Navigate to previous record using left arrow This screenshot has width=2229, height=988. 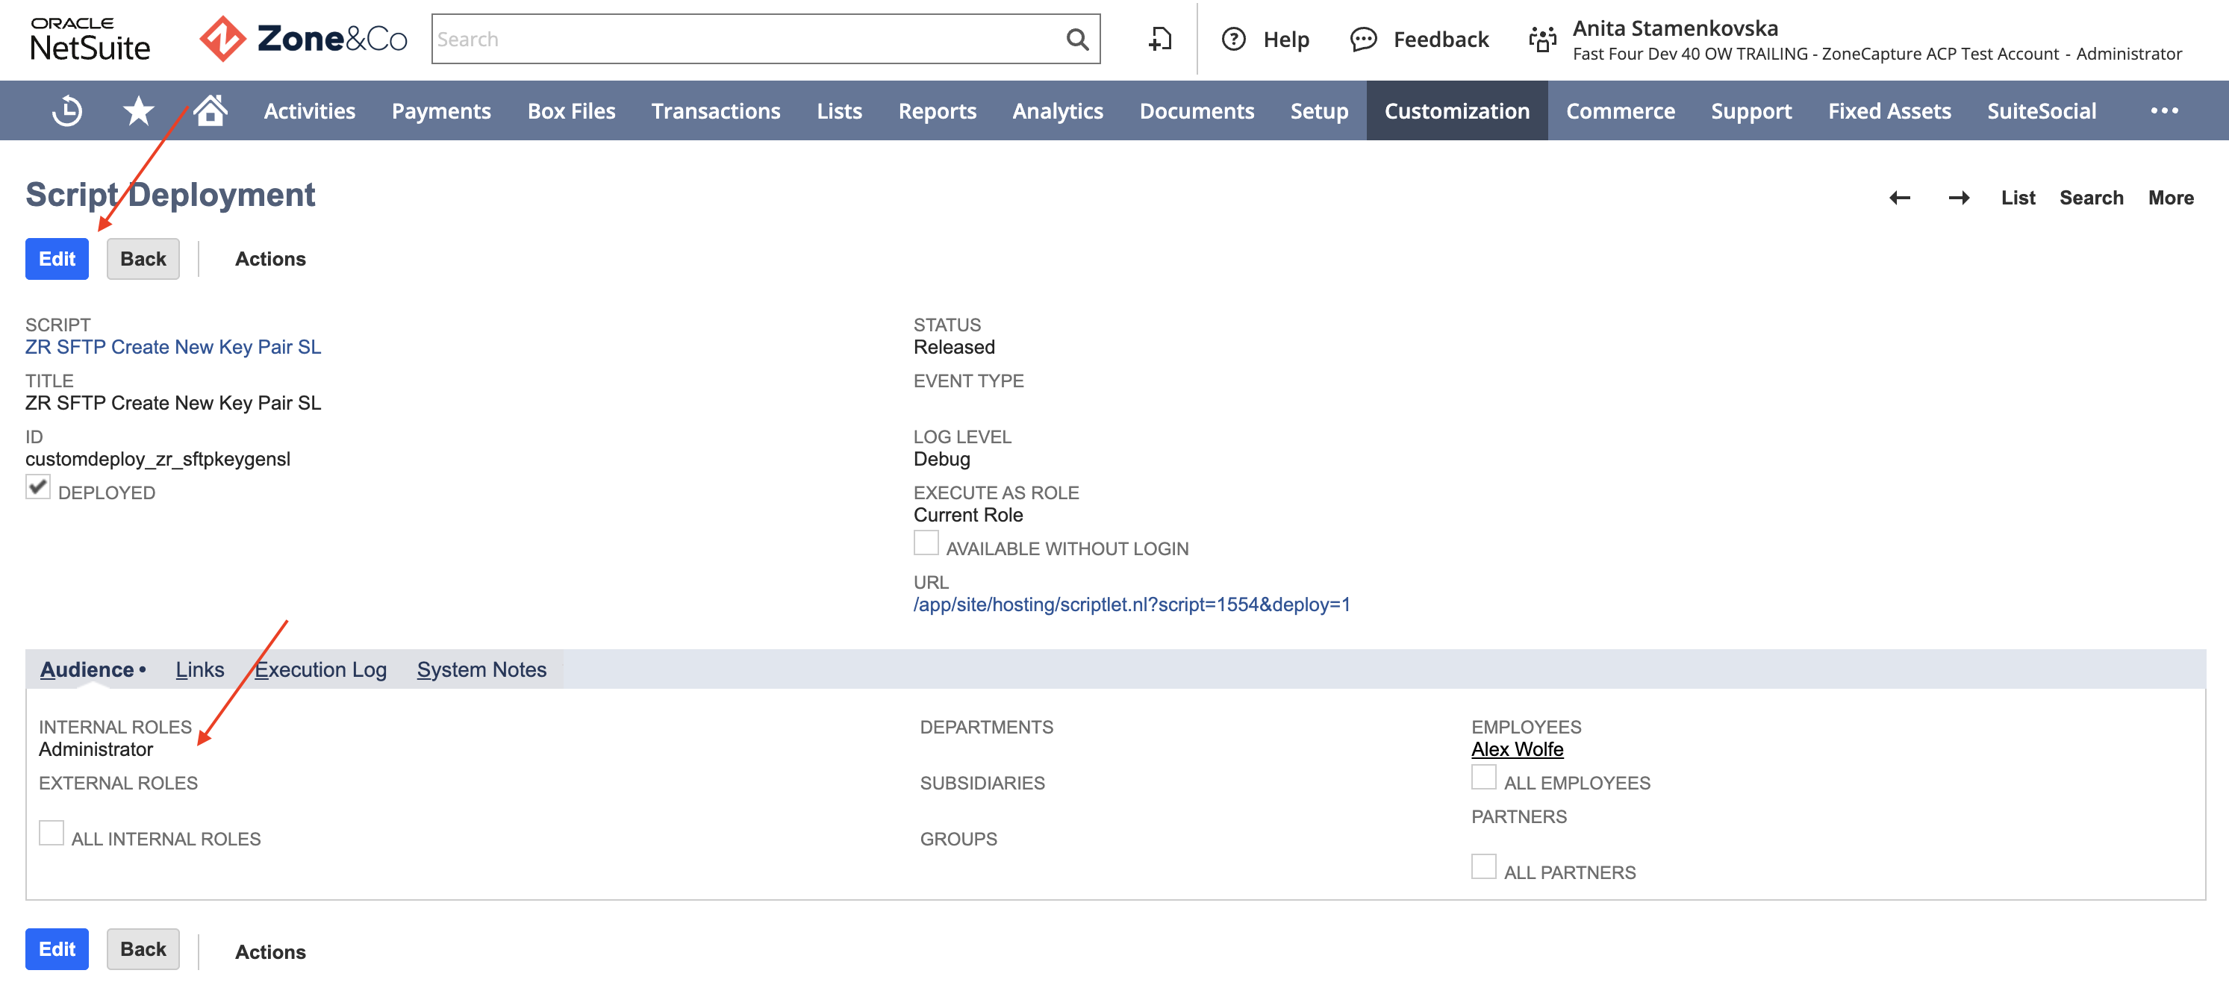(x=1901, y=197)
